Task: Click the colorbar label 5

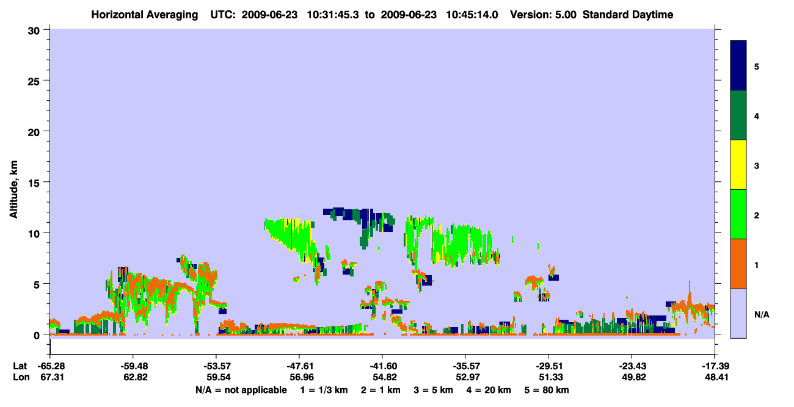Action: (757, 66)
